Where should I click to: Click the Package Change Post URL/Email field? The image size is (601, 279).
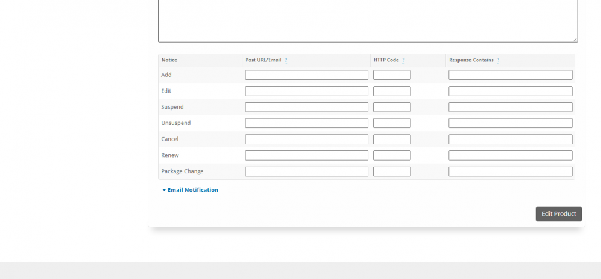tap(307, 171)
